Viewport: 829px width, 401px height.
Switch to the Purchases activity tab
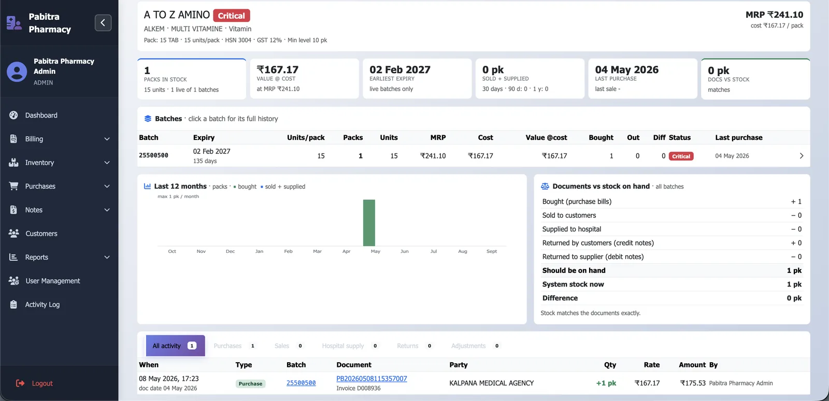pyautogui.click(x=235, y=346)
